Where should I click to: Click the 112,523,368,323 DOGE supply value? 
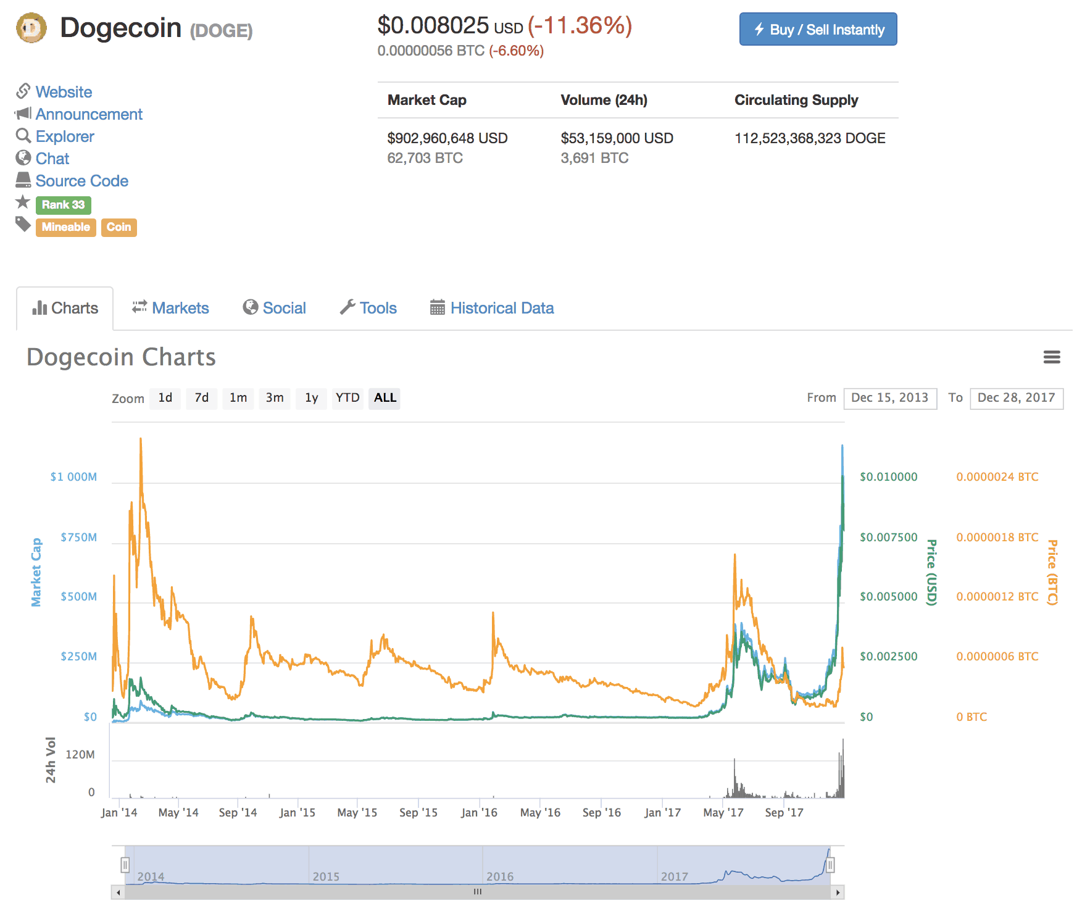[810, 138]
